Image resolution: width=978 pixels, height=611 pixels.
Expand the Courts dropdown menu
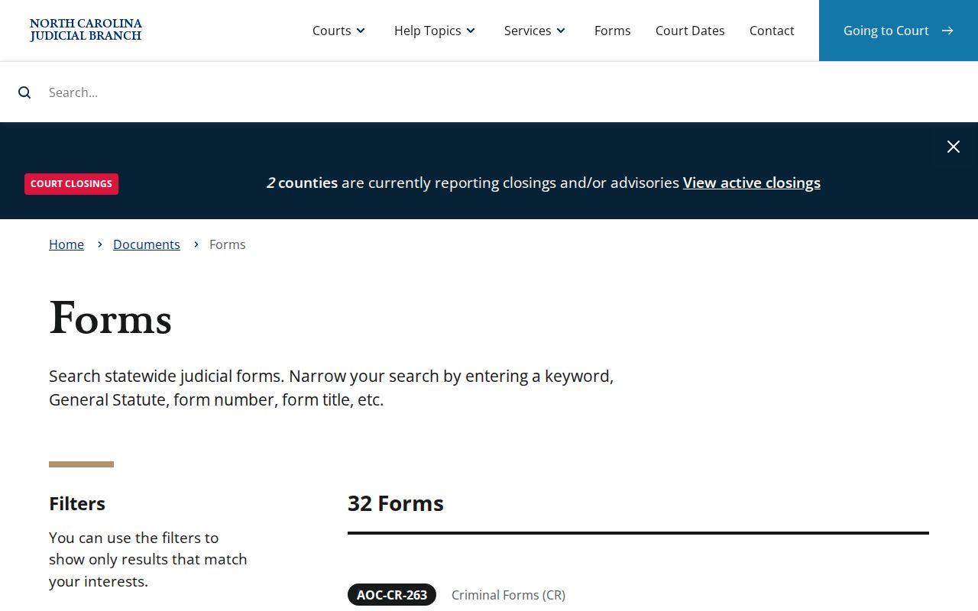click(339, 31)
